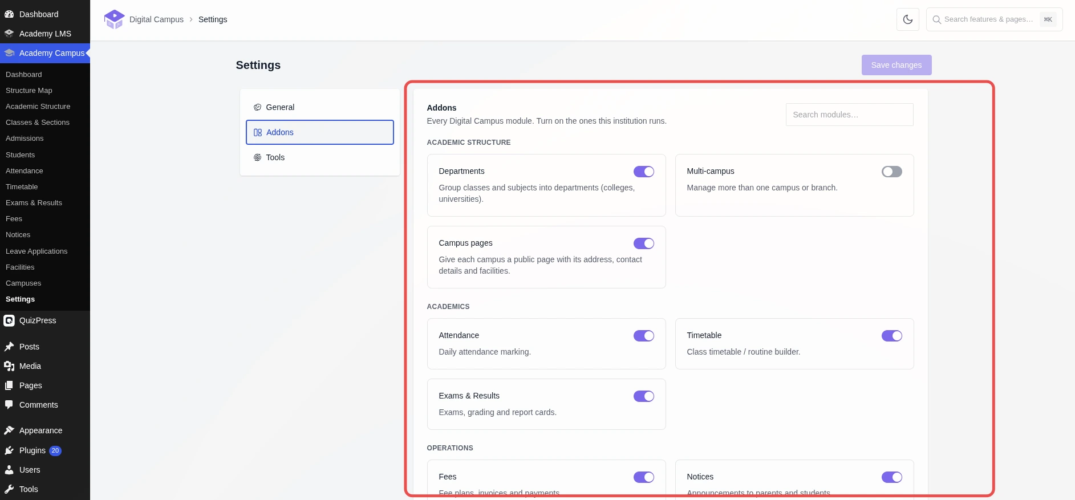
Task: Click the Tools target icon in settings
Action: pos(258,157)
